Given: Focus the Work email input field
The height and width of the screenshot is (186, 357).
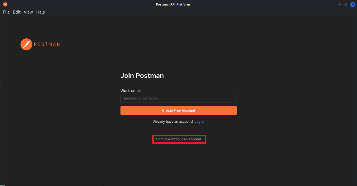Looking at the screenshot, I should coord(179,98).
